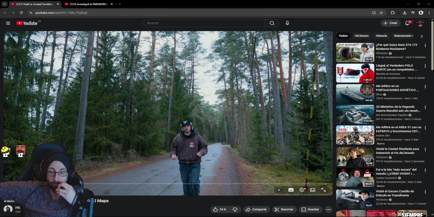Open options for Castillo de Drácula video
The width and height of the screenshot is (434, 217).
click(x=425, y=192)
